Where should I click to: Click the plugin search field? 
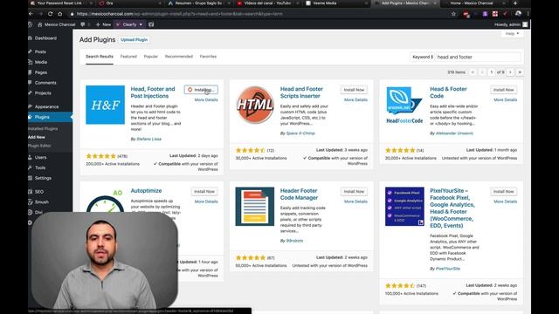point(478,57)
